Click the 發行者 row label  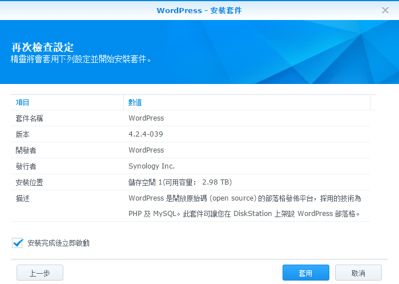[26, 166]
